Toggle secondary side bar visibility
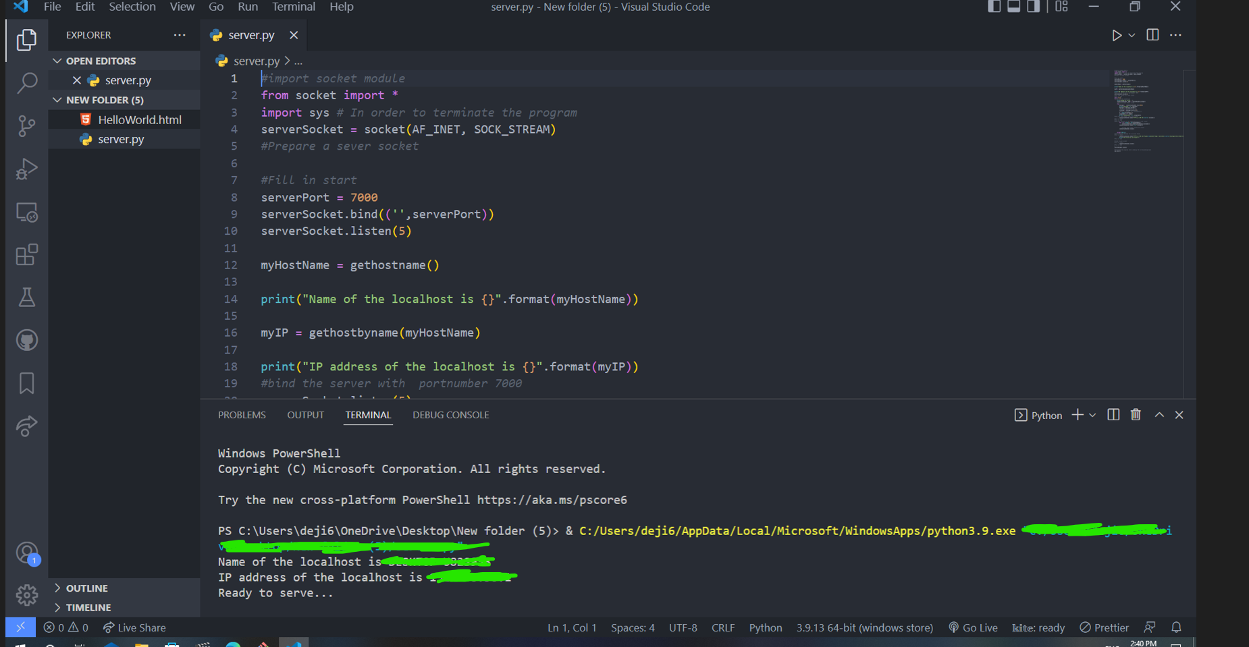Image resolution: width=1249 pixels, height=647 pixels. coord(1033,7)
